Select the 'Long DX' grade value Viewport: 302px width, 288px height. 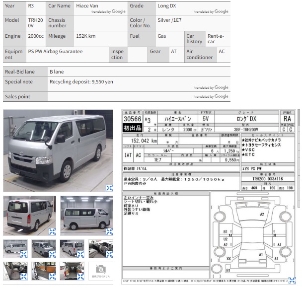tap(167, 6)
